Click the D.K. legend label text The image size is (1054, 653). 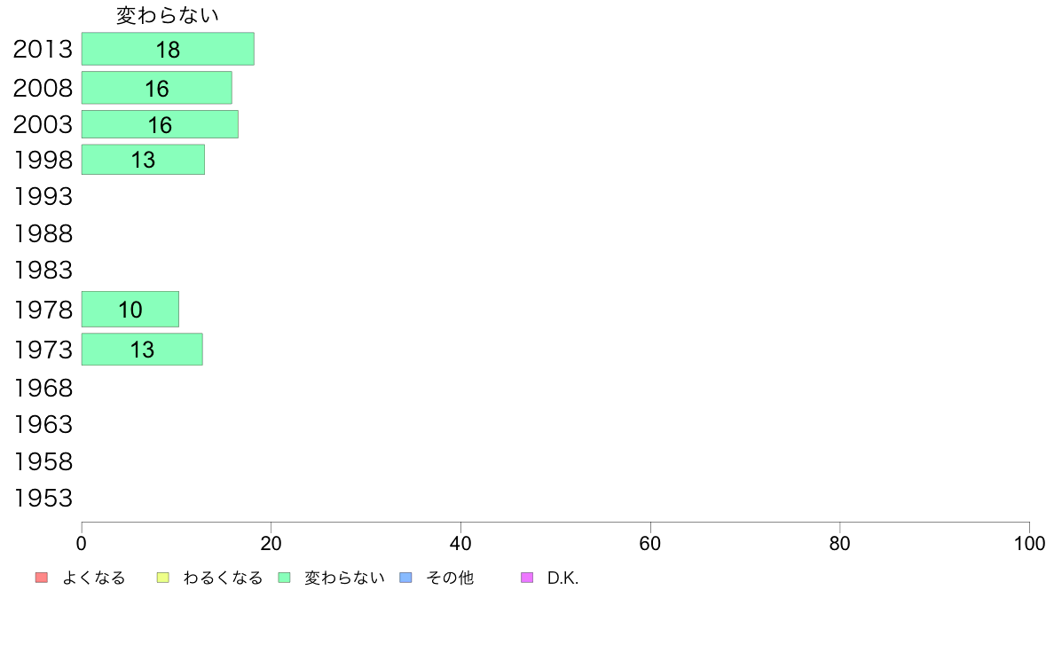coord(562,578)
